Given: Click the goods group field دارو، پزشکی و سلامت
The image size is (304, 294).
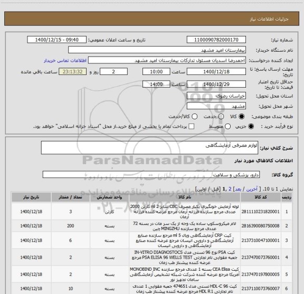Looking at the screenshot, I should [151, 175].
